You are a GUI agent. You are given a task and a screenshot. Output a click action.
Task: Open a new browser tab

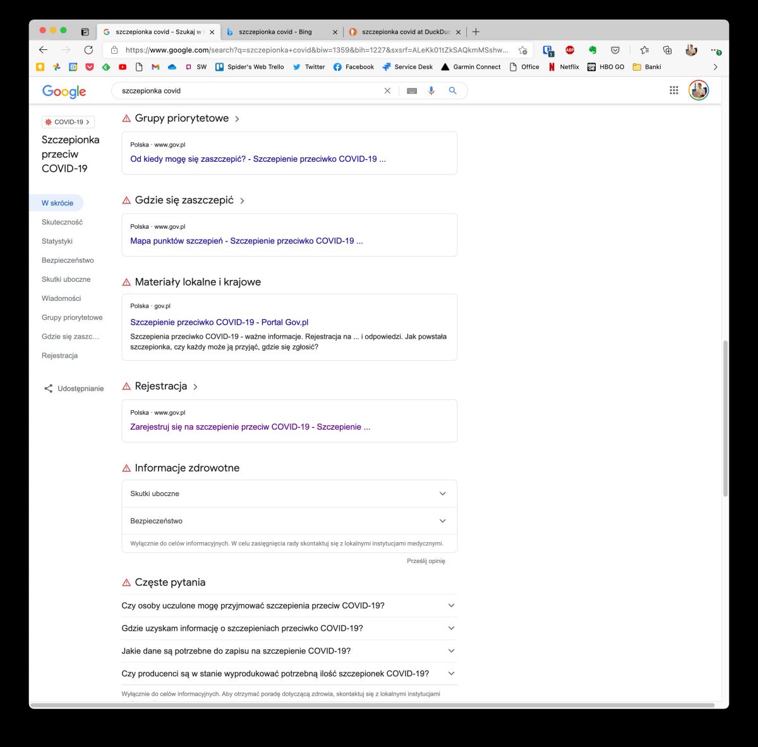476,32
